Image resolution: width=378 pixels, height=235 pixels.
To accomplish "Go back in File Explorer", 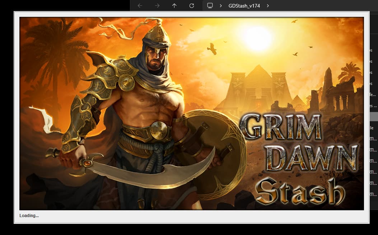I will 140,5.
